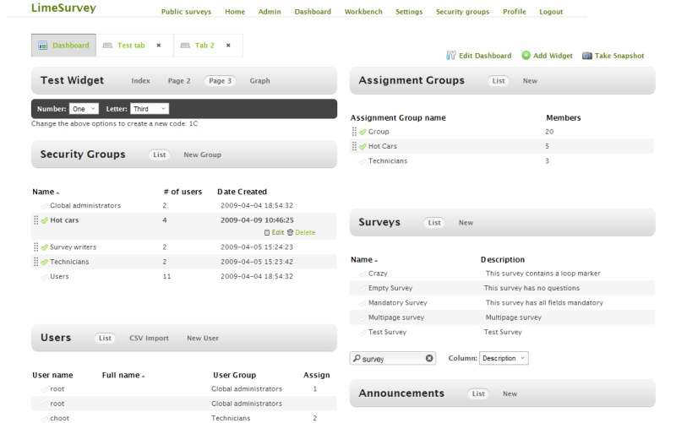Open CSV Import in the Users widget
This screenshot has height=423, width=676.
149,338
